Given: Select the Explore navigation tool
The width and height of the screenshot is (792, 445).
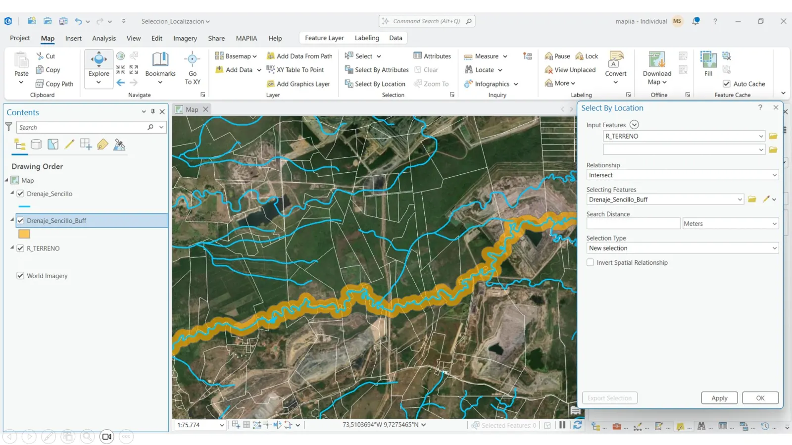Looking at the screenshot, I should [x=99, y=60].
